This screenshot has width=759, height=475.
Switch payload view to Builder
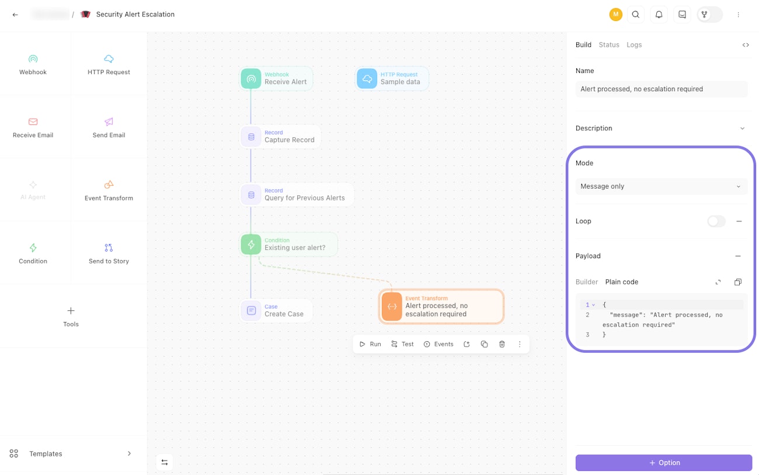587,282
